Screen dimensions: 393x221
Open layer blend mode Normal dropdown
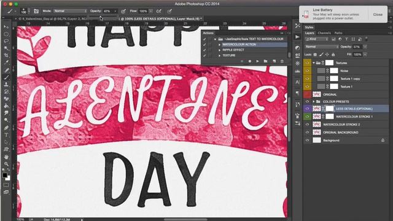point(321,47)
